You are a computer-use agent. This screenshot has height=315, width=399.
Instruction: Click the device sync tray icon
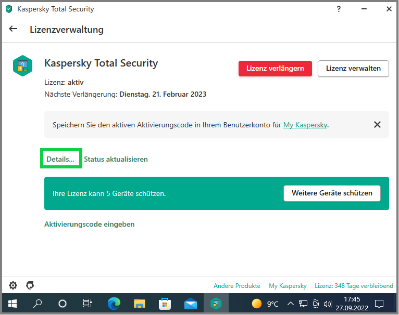click(x=316, y=304)
